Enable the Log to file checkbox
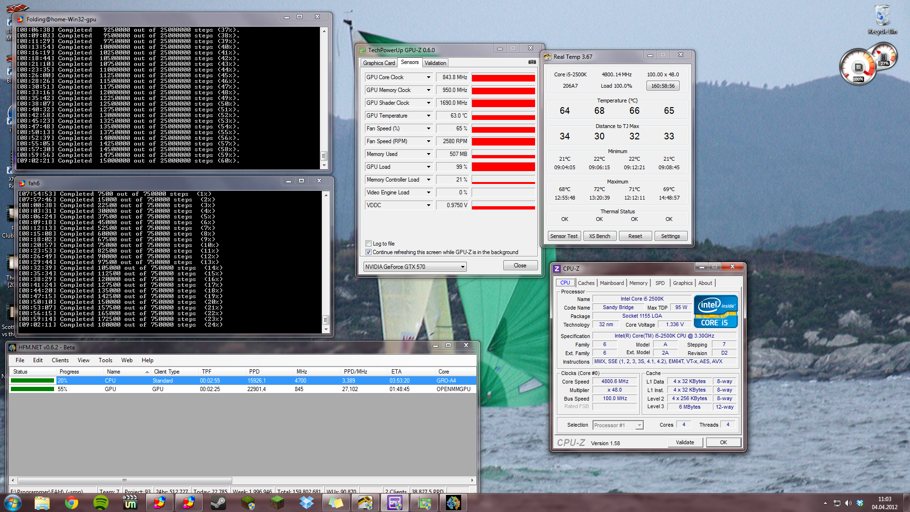The height and width of the screenshot is (512, 910). click(368, 244)
